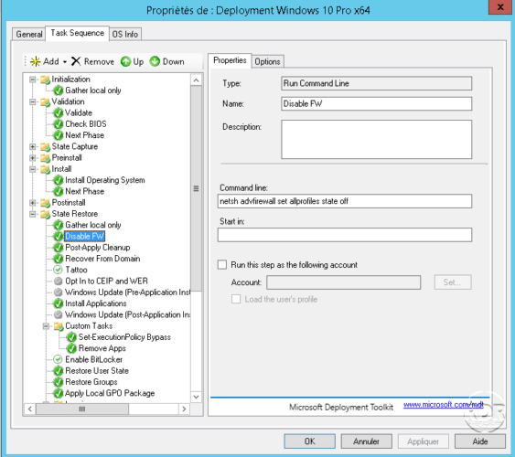The height and width of the screenshot is (457, 515).
Task: Click gray icon of Windows Update Pre-Application
Action: click(x=59, y=292)
